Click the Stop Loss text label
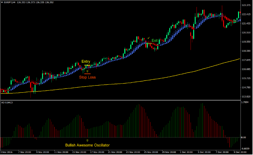The image size is (253, 155). point(87,77)
